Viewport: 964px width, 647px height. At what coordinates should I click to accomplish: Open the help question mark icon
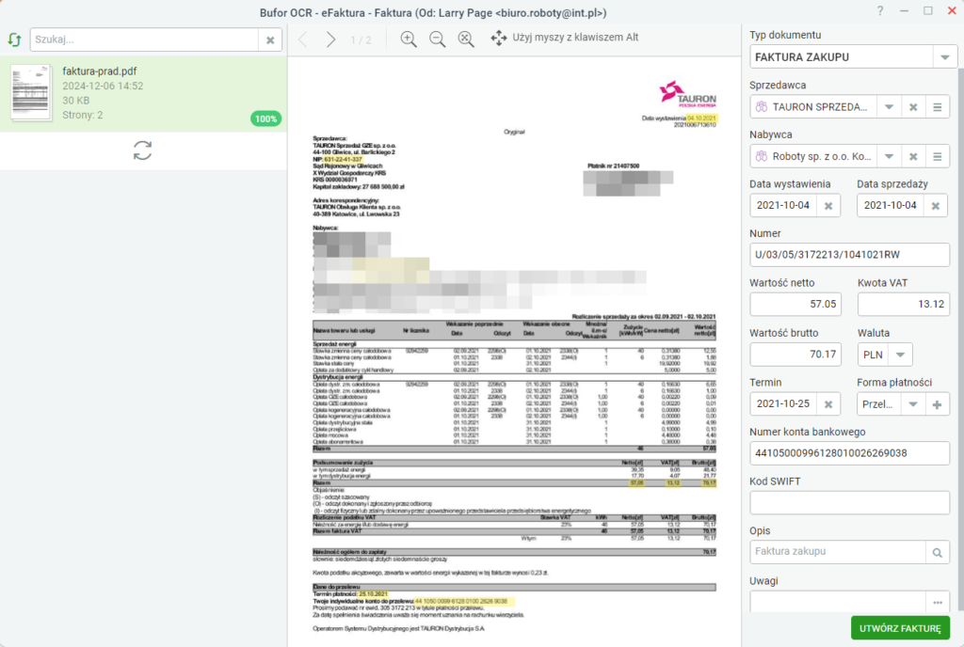click(880, 11)
